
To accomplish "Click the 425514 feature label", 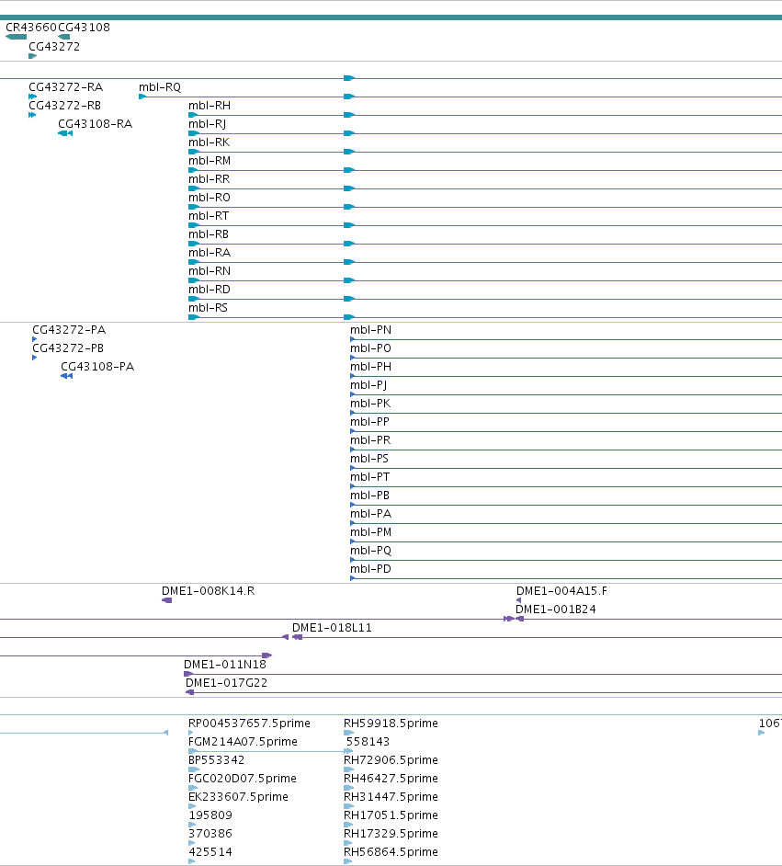I will [x=210, y=851].
